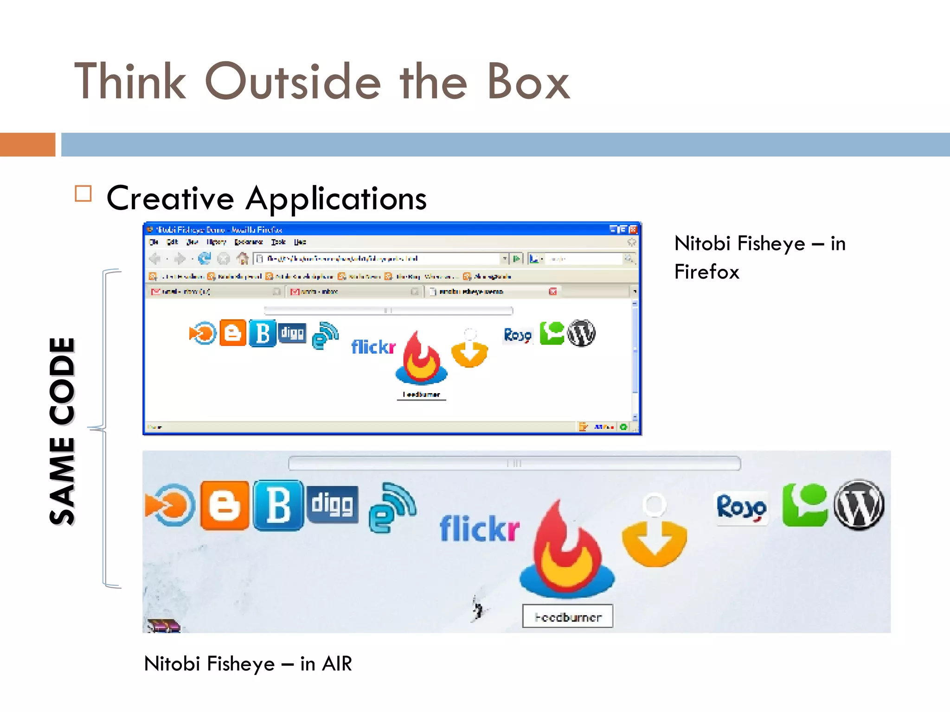Open the Back button history dropdown arrow
950x712 pixels.
point(167,259)
